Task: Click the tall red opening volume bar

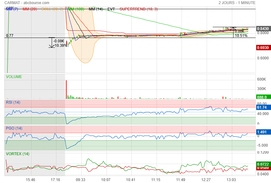Action: (66, 89)
